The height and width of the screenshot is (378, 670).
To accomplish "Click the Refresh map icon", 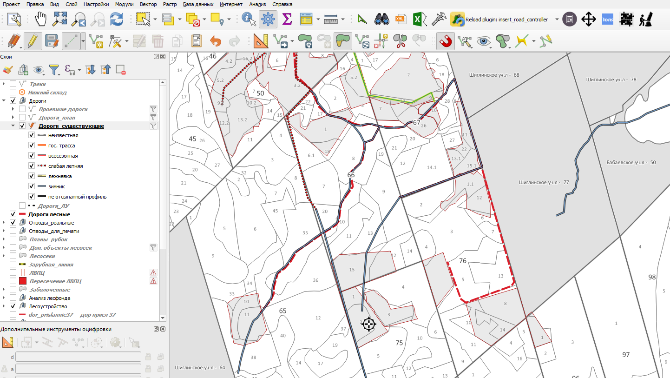I will [x=116, y=20].
